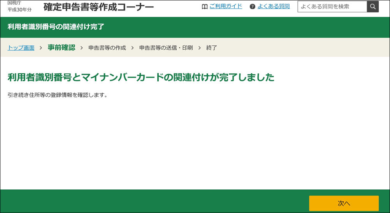Click the 国税庁 label
This screenshot has width=390, height=213.
click(x=14, y=3)
